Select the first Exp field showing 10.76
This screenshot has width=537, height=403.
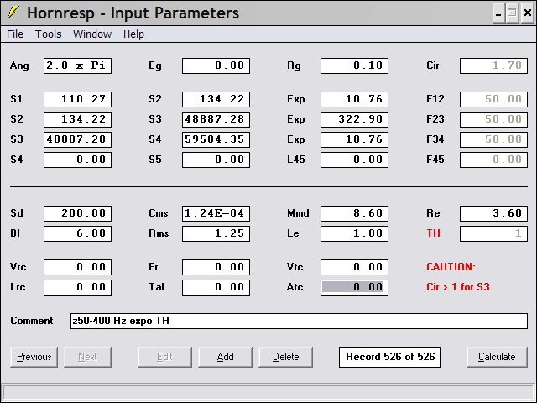pyautogui.click(x=354, y=99)
